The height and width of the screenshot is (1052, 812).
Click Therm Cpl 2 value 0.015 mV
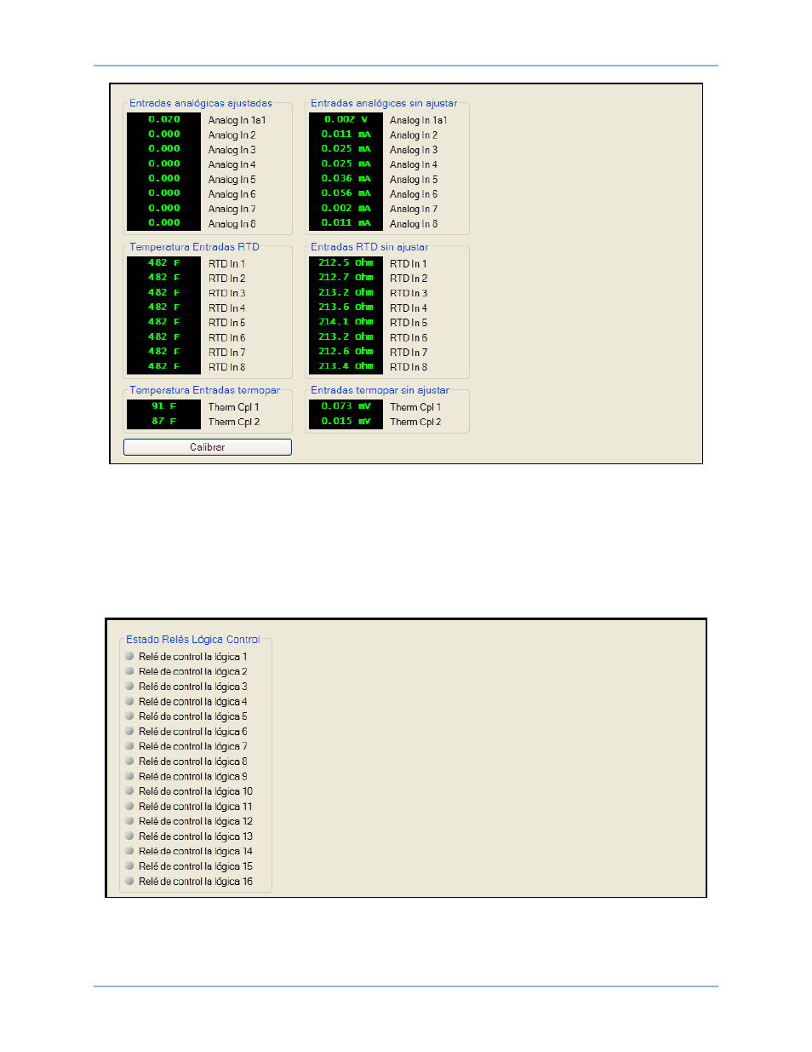[x=346, y=421]
